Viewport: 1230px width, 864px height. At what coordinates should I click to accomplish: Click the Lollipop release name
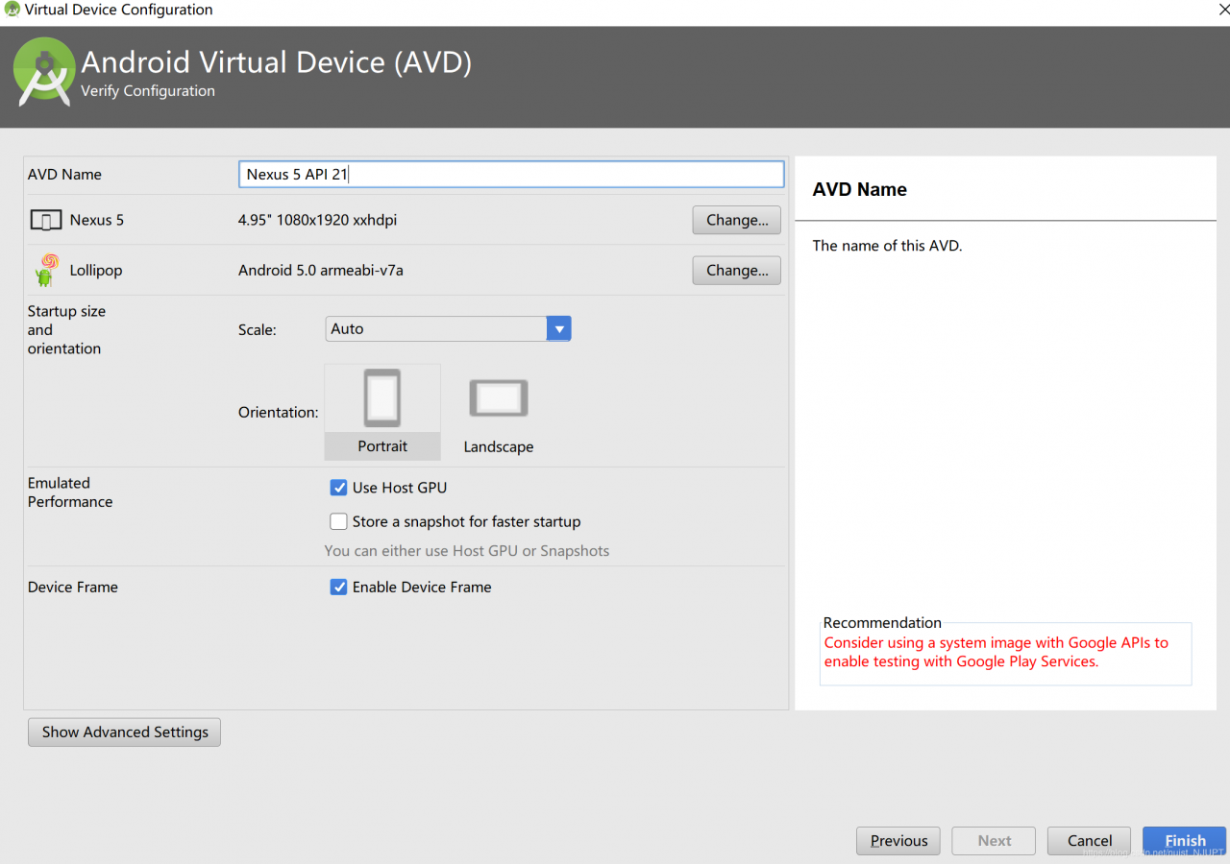pos(96,271)
